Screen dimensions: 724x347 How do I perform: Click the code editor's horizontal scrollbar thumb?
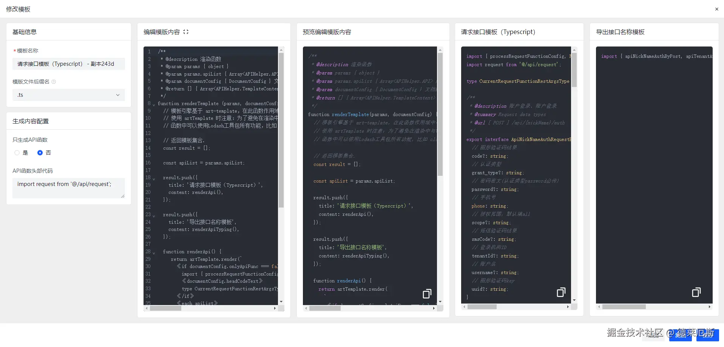tap(165, 308)
